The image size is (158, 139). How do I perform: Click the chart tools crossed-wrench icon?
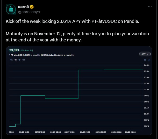[x=145, y=60]
